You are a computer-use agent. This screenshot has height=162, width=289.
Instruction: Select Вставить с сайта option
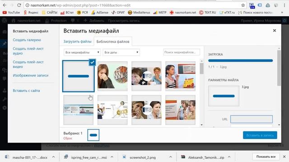tap(26, 90)
